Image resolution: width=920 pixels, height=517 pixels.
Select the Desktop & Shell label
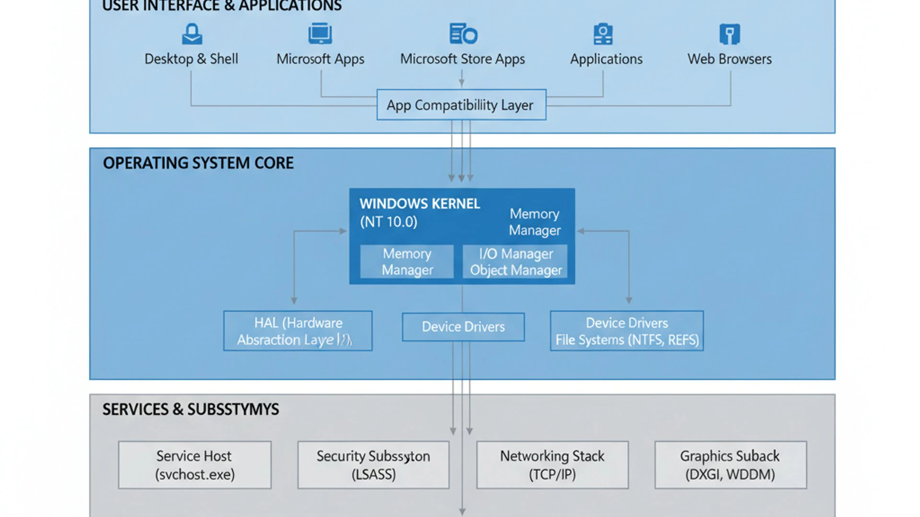pos(191,59)
